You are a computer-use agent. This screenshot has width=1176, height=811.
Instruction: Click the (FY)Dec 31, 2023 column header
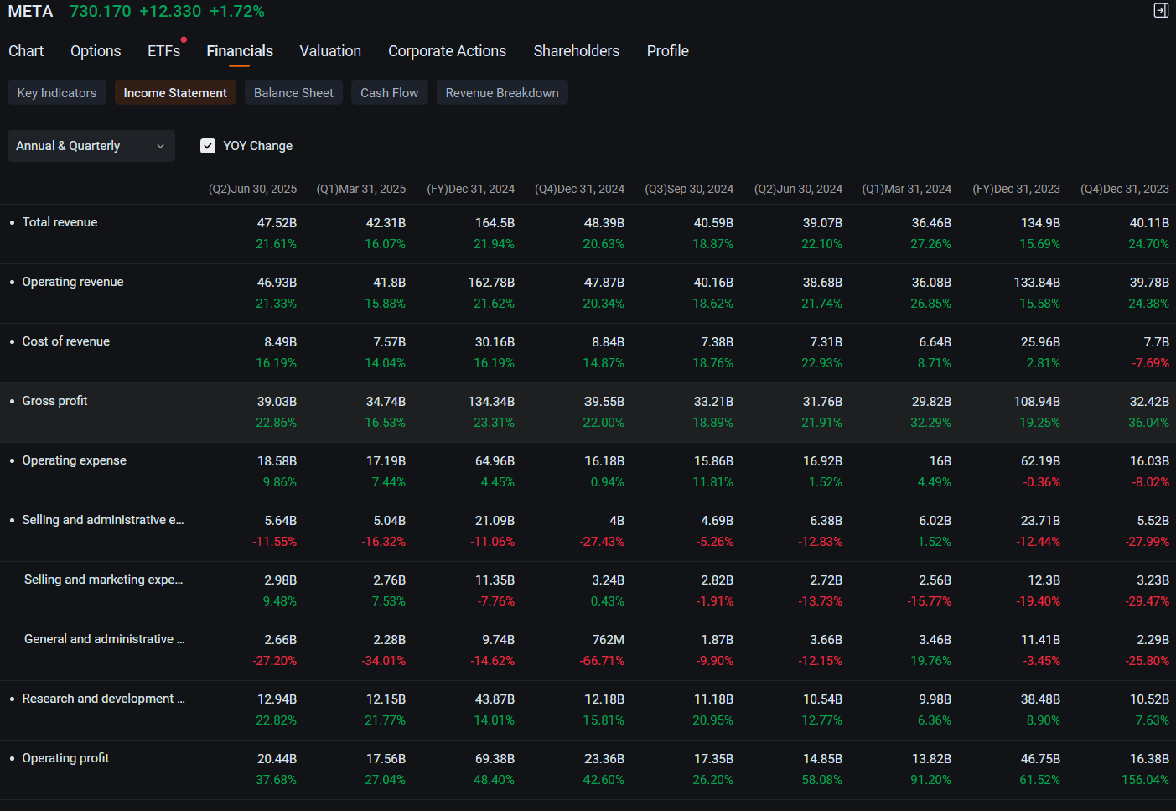[x=1017, y=190]
